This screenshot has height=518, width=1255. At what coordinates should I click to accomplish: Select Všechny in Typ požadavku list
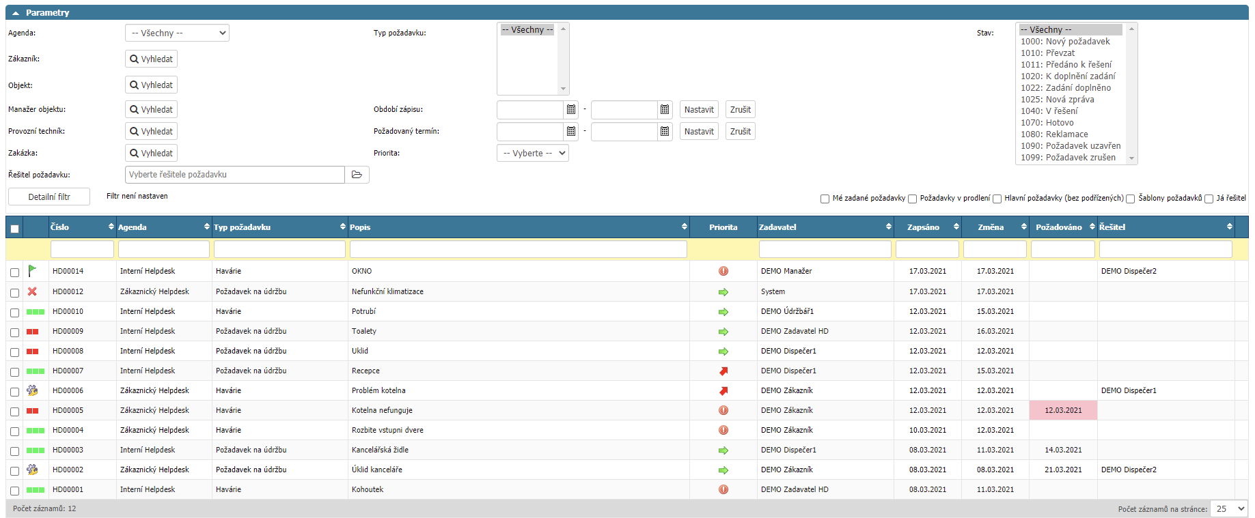[527, 29]
